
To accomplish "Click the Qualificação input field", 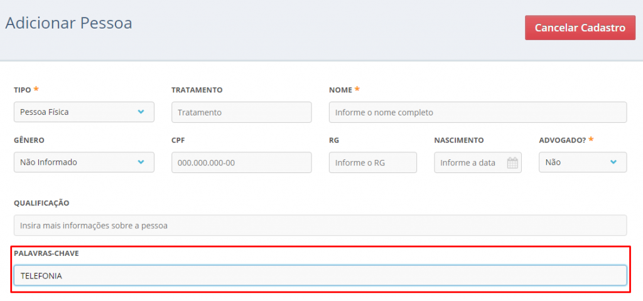I will 320,225.
